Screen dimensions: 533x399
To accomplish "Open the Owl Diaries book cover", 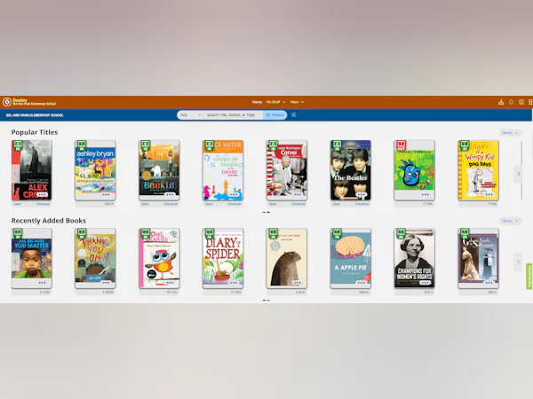I will point(159,258).
